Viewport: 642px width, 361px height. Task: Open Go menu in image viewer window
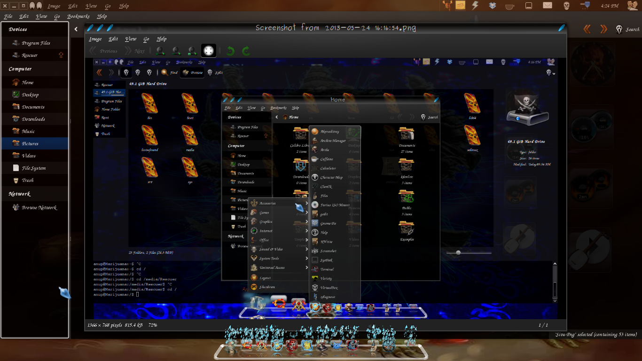click(146, 39)
